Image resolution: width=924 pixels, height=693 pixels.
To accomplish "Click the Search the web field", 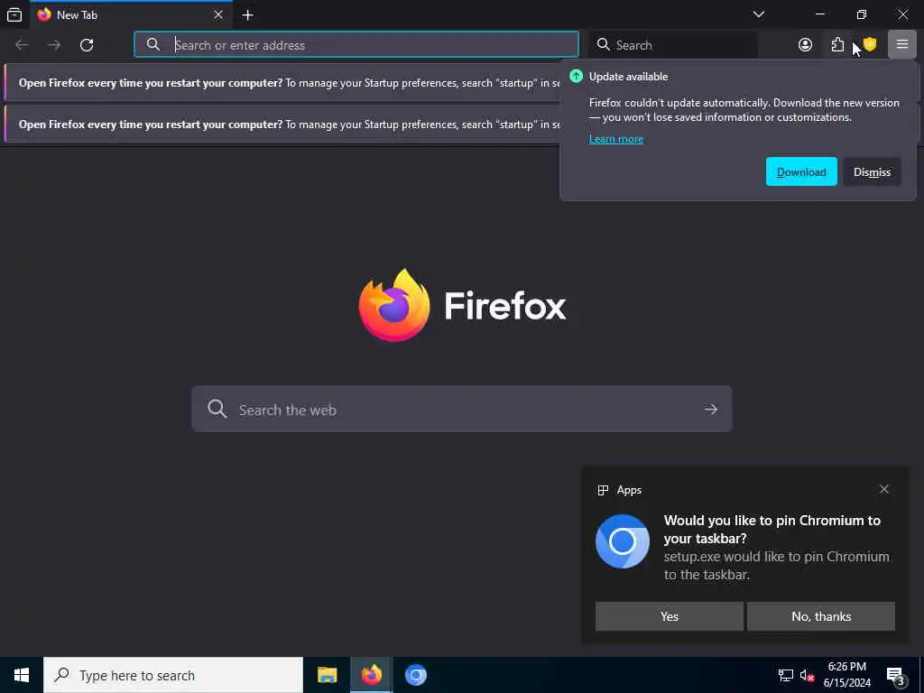I will (x=461, y=409).
